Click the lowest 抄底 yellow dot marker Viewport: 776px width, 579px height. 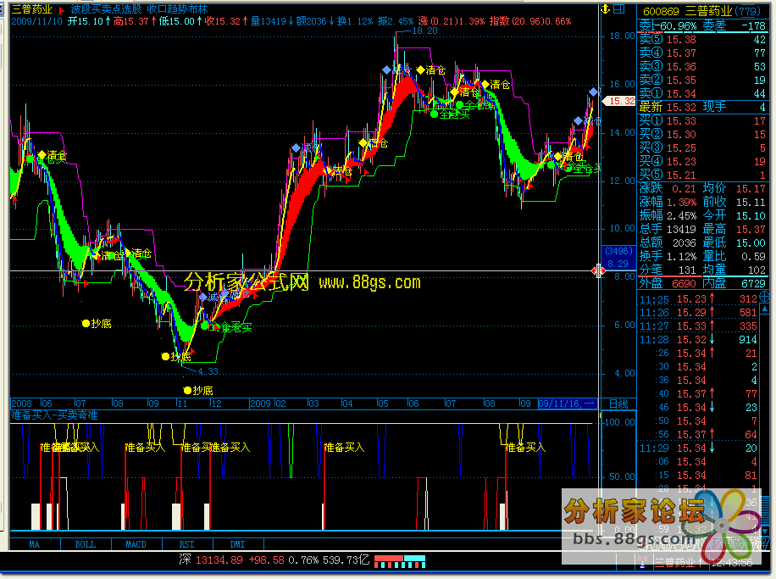(x=187, y=390)
